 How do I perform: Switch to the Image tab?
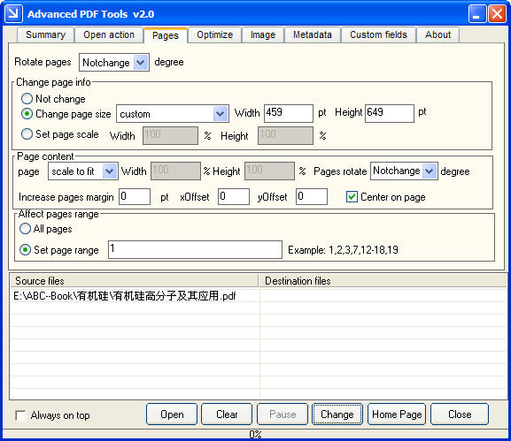[263, 34]
